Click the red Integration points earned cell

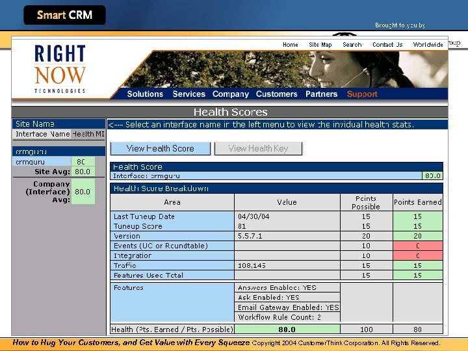point(418,255)
